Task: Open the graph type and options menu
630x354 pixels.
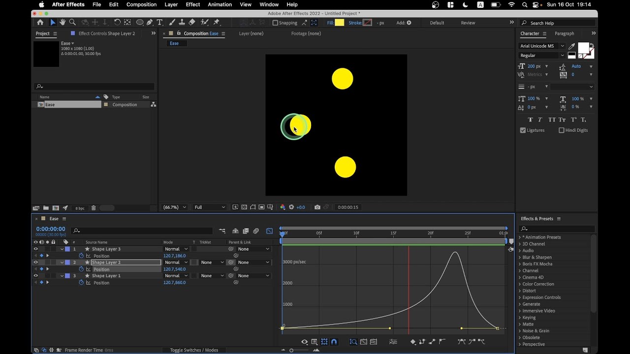Action: (315, 342)
